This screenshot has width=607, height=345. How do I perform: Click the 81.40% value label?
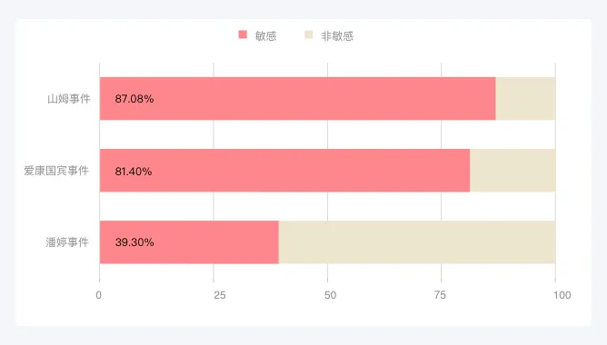tap(134, 172)
